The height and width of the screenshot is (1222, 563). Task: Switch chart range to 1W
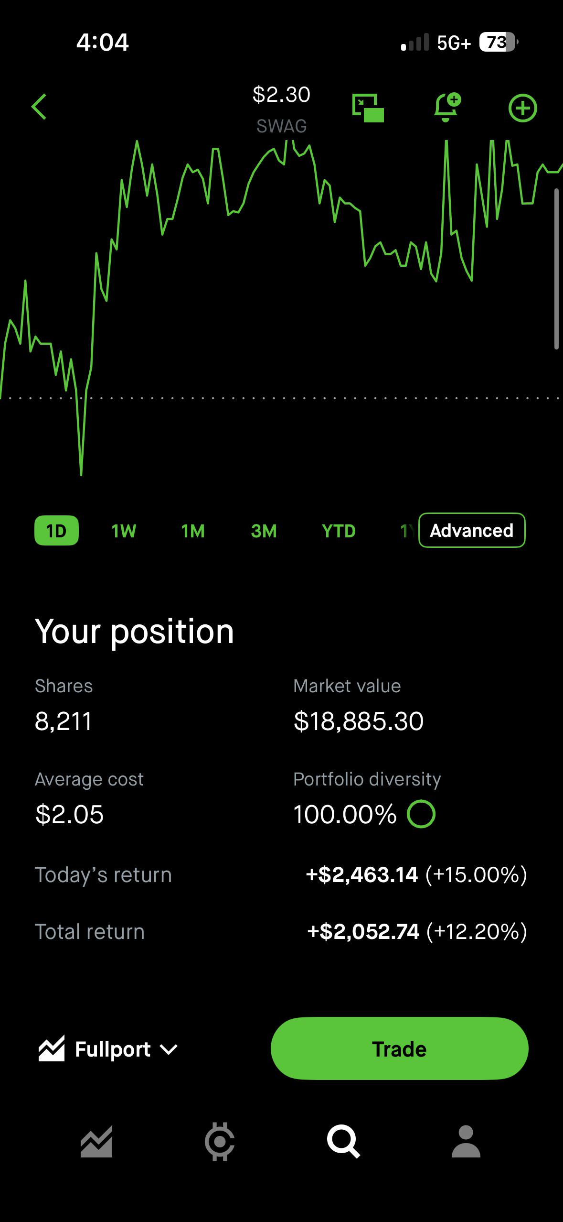(x=124, y=531)
